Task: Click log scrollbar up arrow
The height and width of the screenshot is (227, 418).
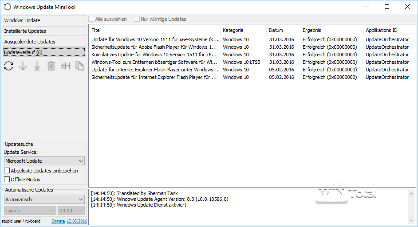Action: (412, 194)
